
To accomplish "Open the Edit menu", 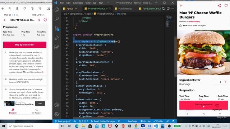I will click(68, 3).
